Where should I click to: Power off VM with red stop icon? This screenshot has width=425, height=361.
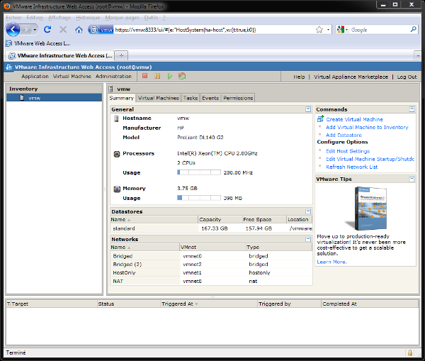[145, 76]
